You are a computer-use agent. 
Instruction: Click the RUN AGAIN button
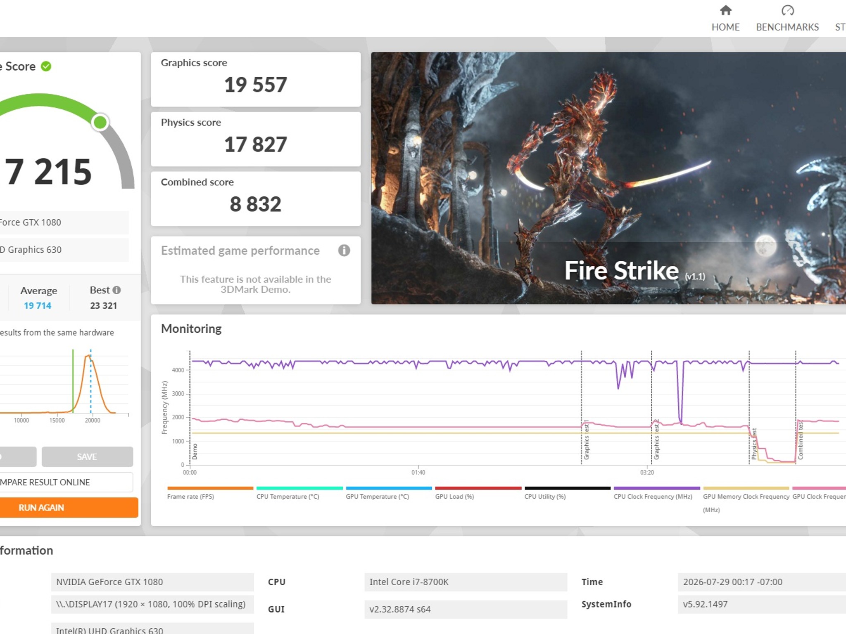pyautogui.click(x=69, y=507)
